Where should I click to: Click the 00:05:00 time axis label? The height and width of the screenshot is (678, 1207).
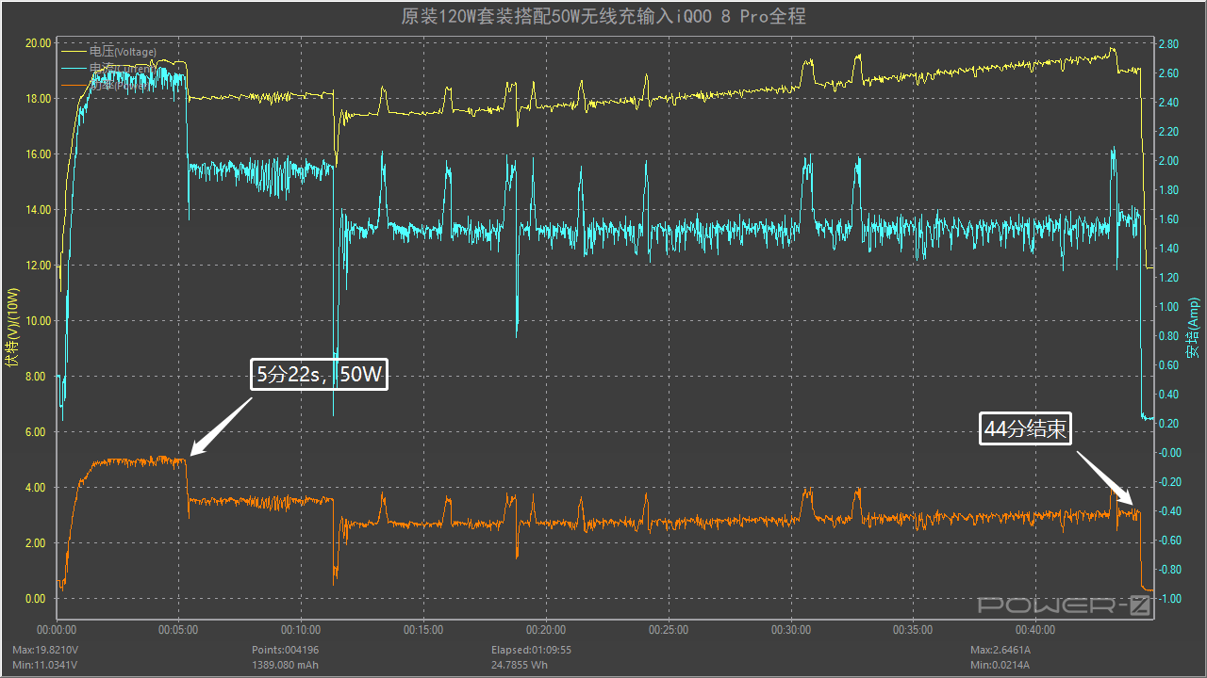pyautogui.click(x=178, y=630)
